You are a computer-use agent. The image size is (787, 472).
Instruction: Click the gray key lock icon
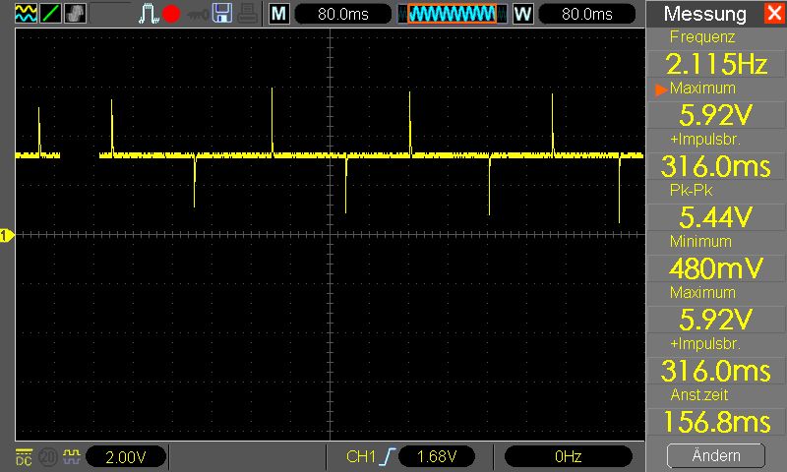(198, 15)
